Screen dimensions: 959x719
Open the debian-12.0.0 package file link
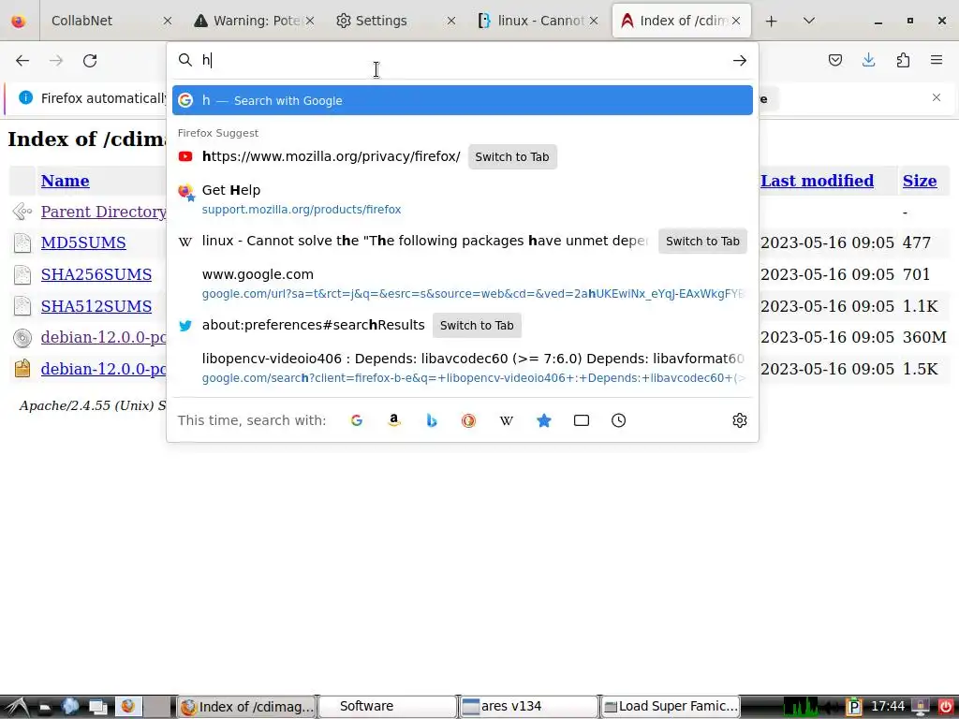tap(103, 369)
